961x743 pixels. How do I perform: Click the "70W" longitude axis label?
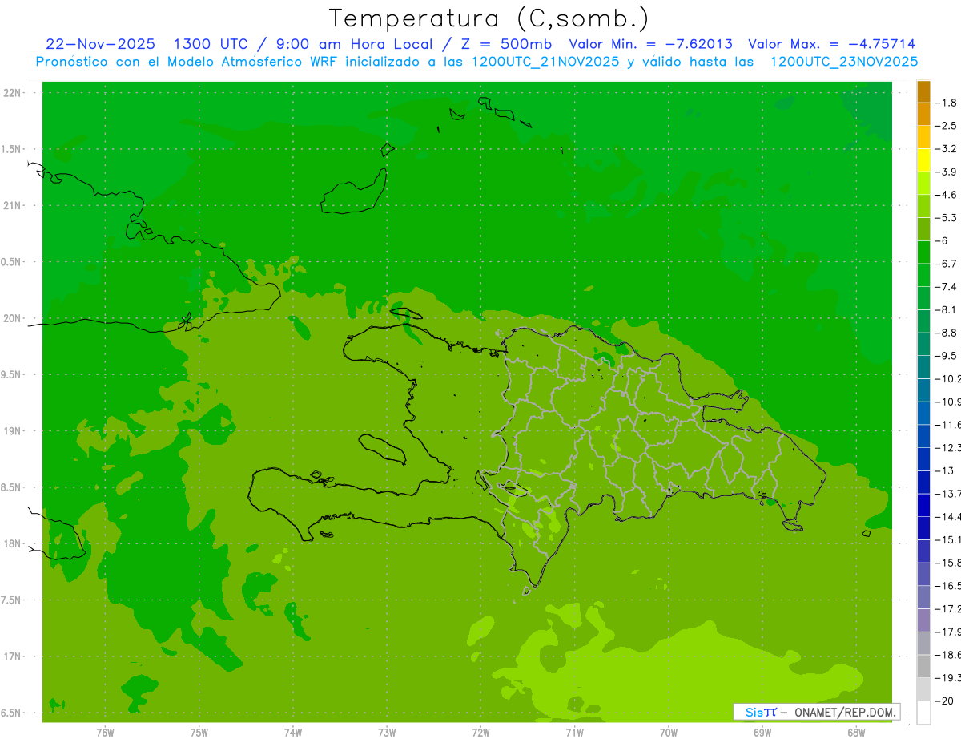(669, 732)
